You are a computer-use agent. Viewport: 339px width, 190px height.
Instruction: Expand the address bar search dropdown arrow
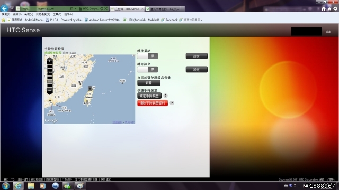tap(75, 8)
